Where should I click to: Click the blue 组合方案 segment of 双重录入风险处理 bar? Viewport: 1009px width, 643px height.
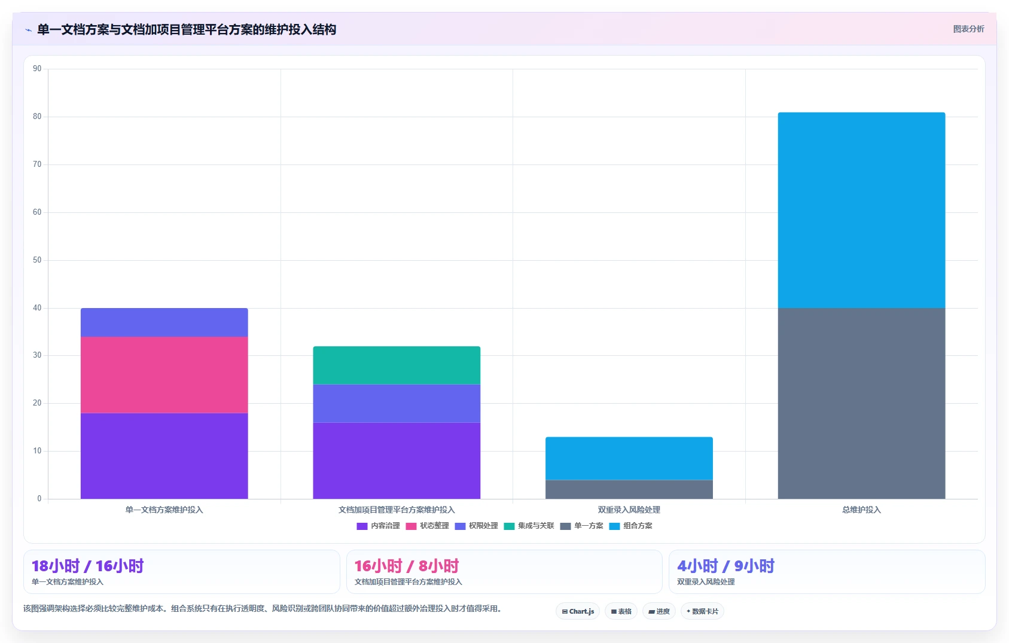pos(629,459)
